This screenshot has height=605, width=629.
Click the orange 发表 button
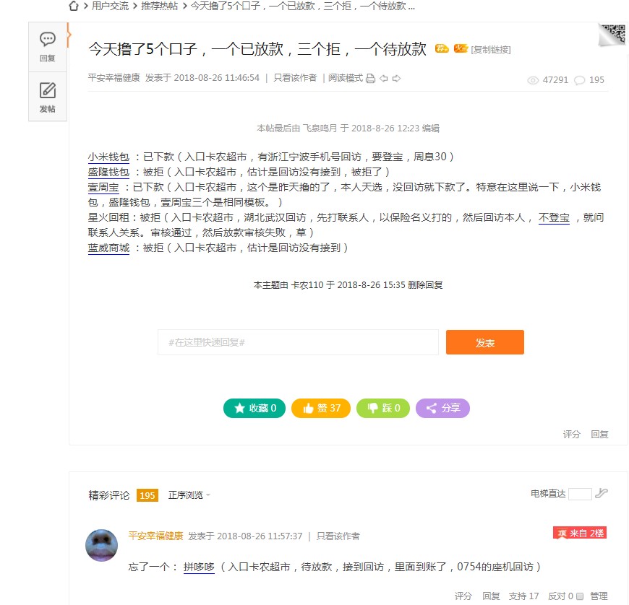pyautogui.click(x=485, y=342)
